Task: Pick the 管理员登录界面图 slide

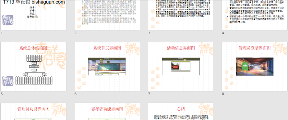Action: click(x=255, y=67)
